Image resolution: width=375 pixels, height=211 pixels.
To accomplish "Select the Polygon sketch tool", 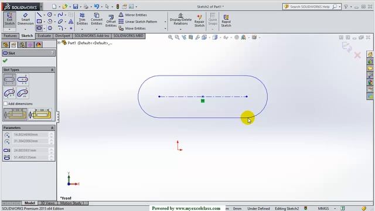I will pos(50,28).
